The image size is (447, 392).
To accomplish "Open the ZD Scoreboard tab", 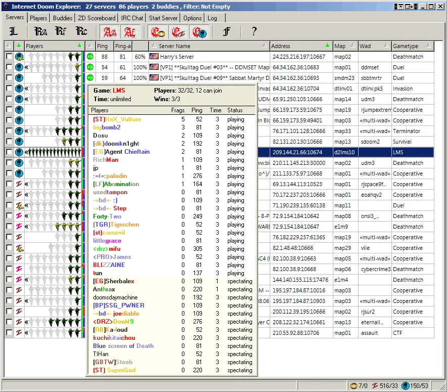I will click(96, 18).
